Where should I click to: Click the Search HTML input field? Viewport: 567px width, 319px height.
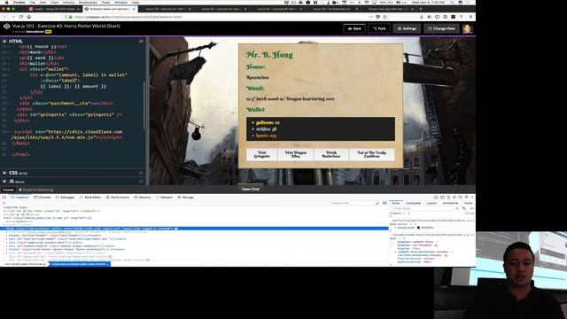[x=352, y=203]
